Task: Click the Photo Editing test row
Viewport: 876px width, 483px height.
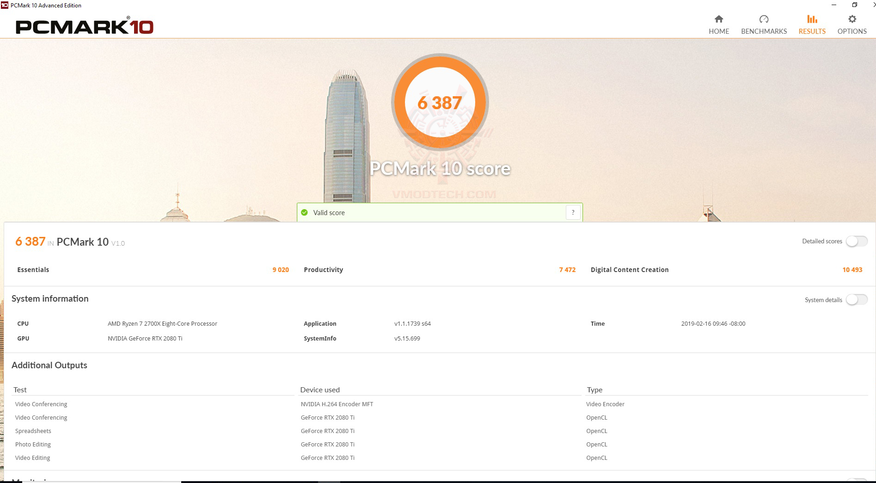Action: pyautogui.click(x=33, y=445)
